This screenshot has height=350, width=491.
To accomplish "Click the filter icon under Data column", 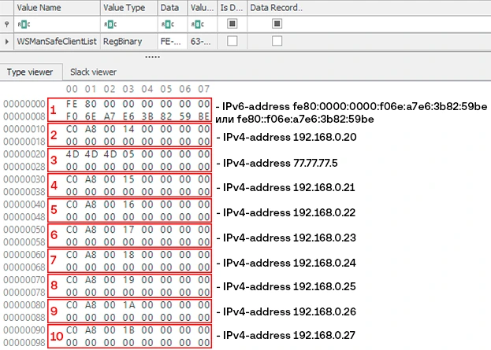I will click(165, 24).
